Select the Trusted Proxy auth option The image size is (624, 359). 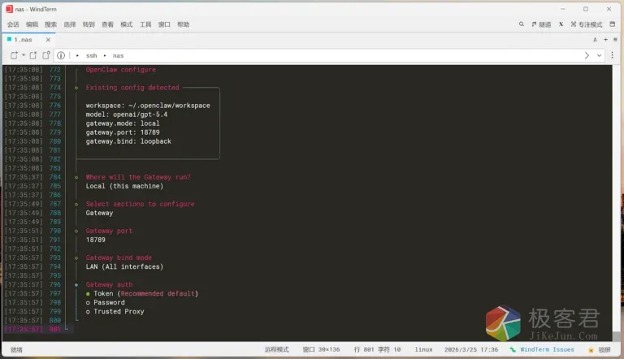[x=118, y=311]
